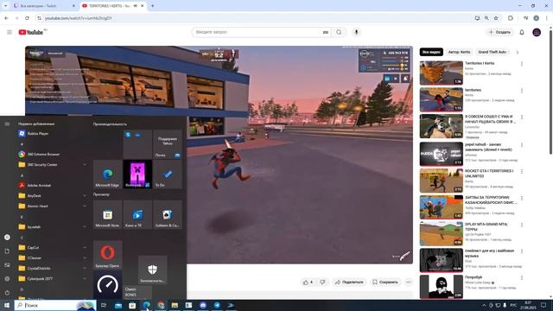The height and width of the screenshot is (311, 553).
Task: Reload the page
Action: (x=27, y=18)
